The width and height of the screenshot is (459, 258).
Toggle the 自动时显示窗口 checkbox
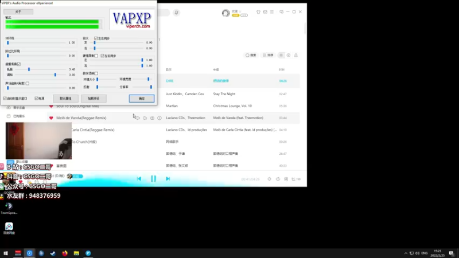tap(5, 98)
